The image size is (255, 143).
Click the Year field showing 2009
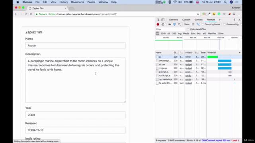75,115
